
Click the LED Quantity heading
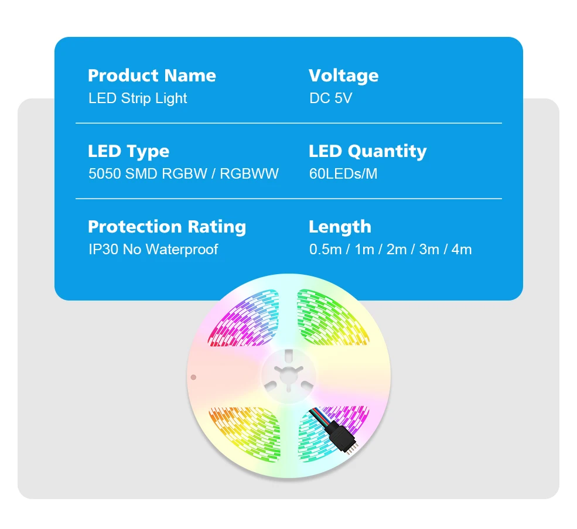point(367,151)
